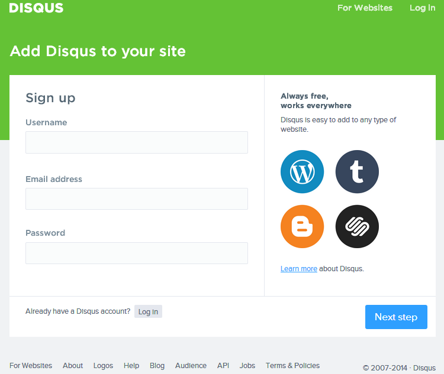The width and height of the screenshot is (444, 374).
Task: Open the Logos footer link
Action: click(x=103, y=366)
